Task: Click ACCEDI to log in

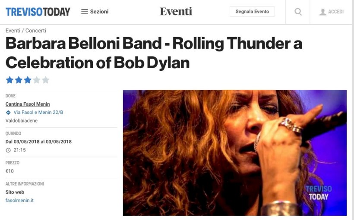Action: coord(336,12)
